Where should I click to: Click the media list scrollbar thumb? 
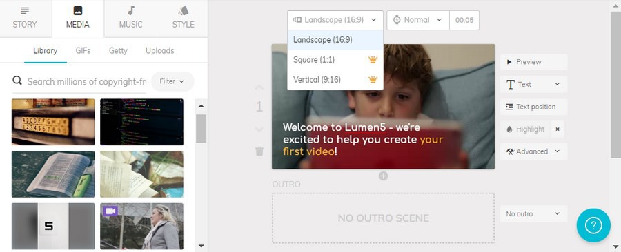point(201,129)
